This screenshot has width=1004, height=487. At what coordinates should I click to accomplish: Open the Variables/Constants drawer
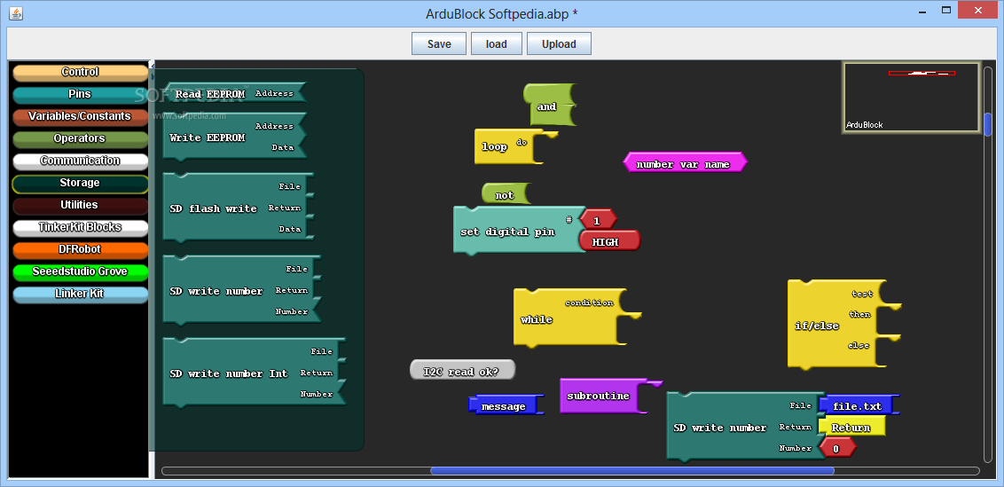[x=80, y=116]
